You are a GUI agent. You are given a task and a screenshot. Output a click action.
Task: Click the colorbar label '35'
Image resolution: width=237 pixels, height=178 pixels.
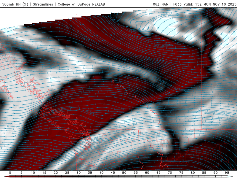(x=90, y=173)
